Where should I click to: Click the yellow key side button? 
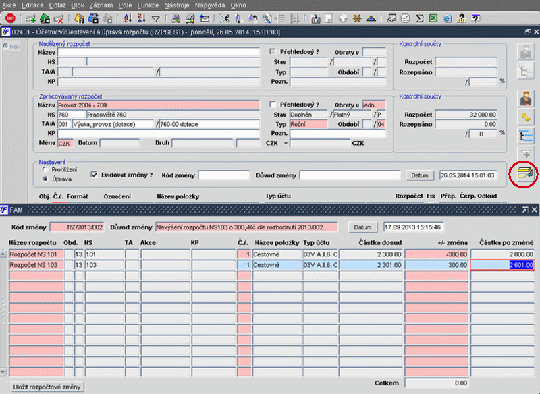point(526,117)
